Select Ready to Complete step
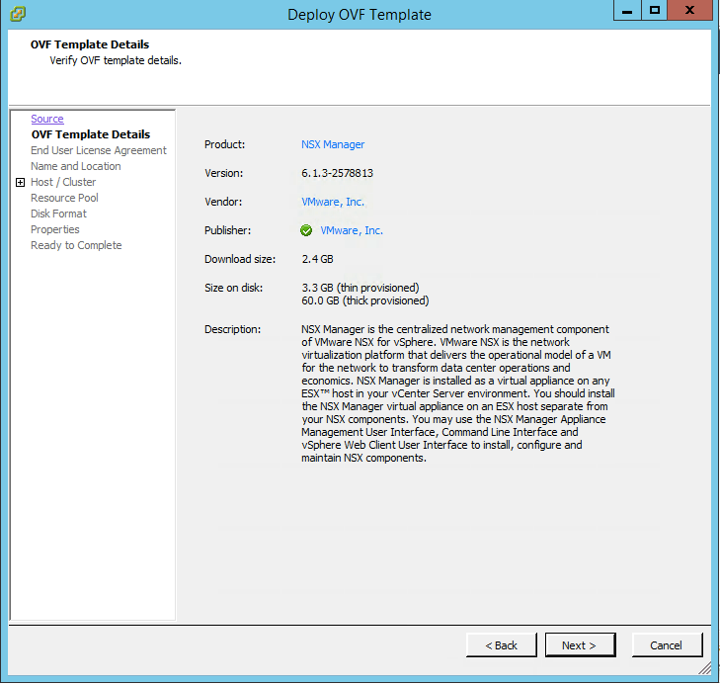The width and height of the screenshot is (720, 685). [x=76, y=245]
